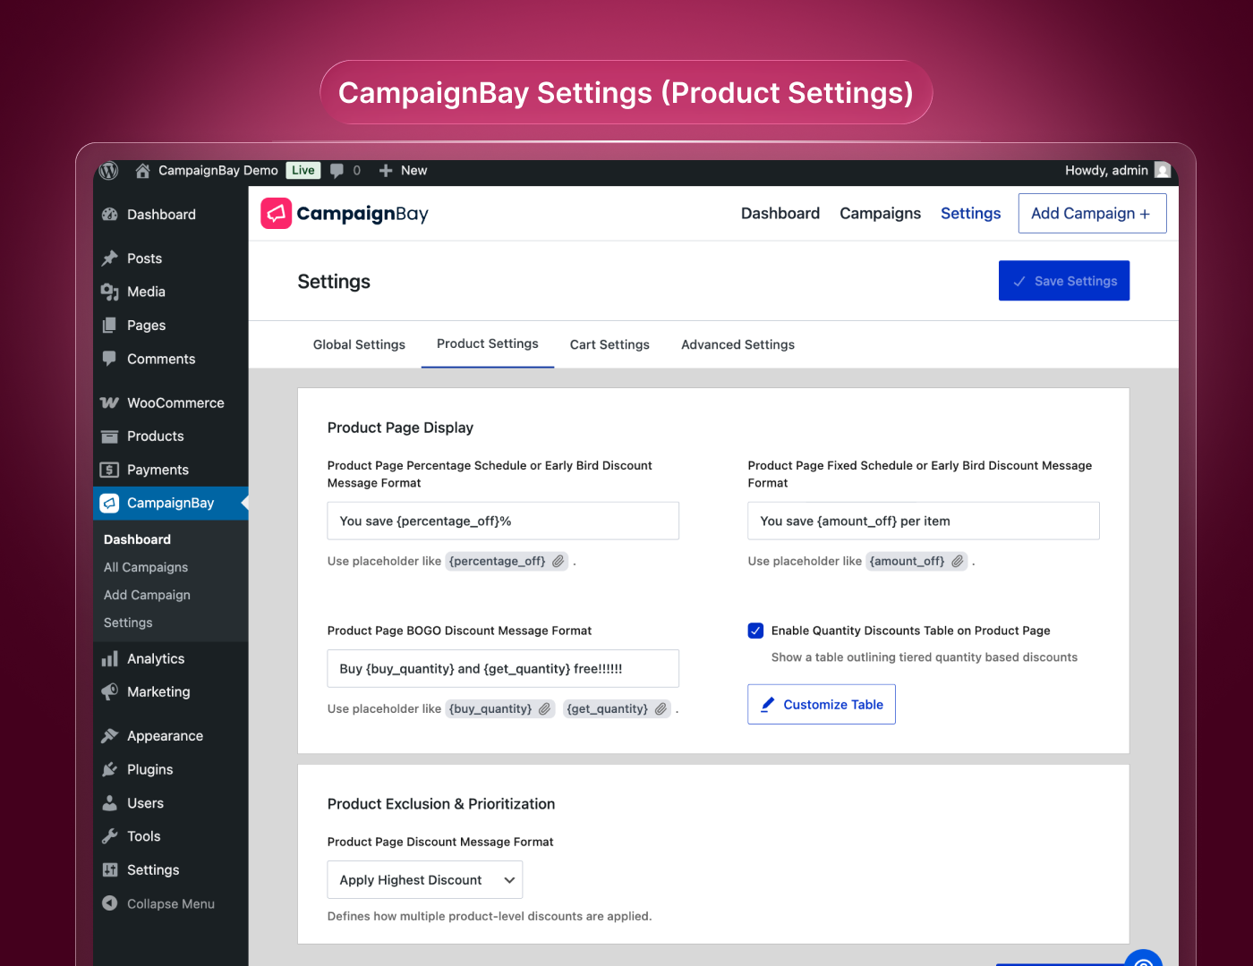This screenshot has width=1253, height=966.
Task: Open the Comments icon in sidebar
Action: pyautogui.click(x=110, y=359)
